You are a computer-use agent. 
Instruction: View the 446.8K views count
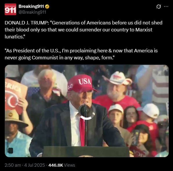pyautogui.click(x=56, y=165)
